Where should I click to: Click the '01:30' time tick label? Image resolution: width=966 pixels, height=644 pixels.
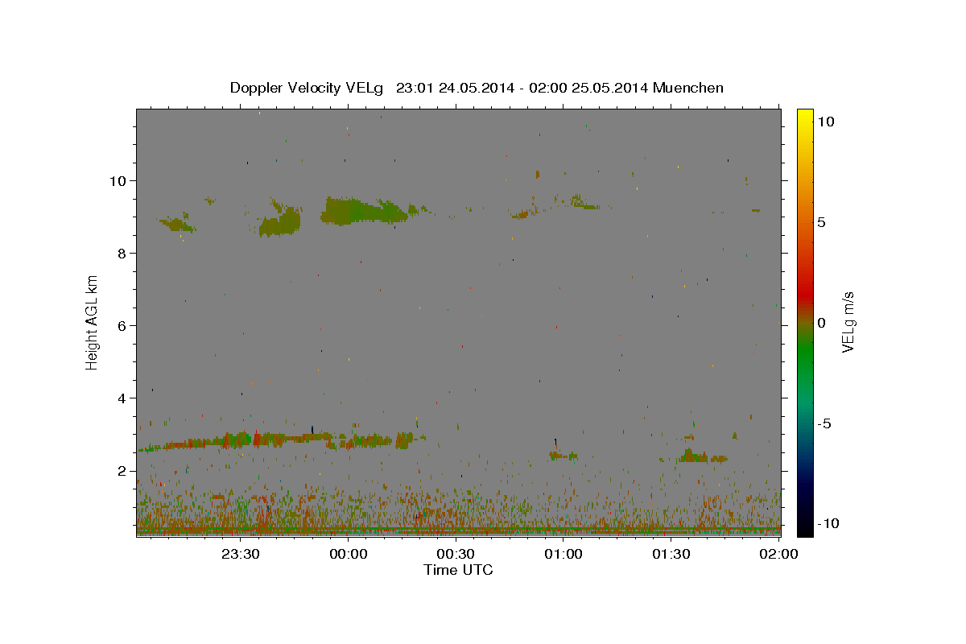point(671,554)
